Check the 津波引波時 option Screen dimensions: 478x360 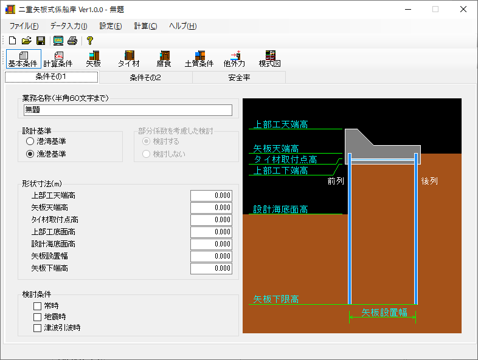tap(38, 328)
